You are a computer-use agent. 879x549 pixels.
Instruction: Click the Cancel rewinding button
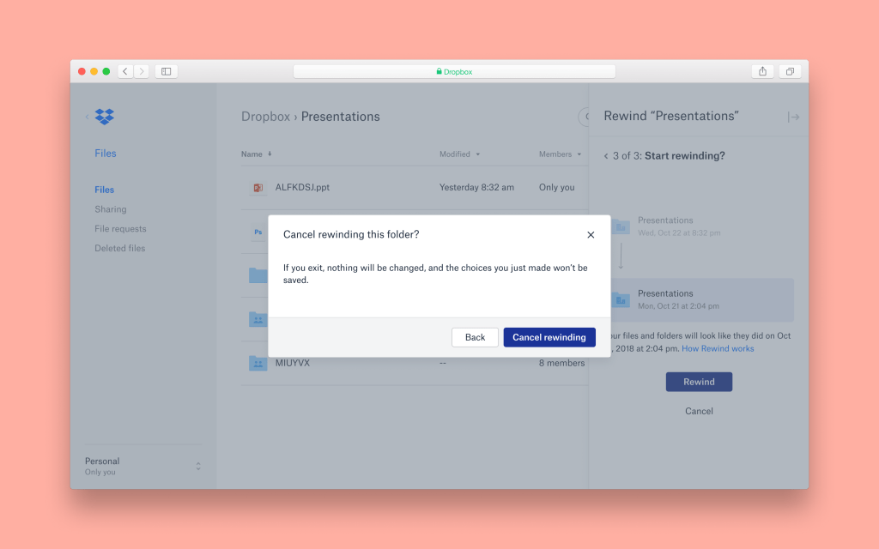coord(549,337)
